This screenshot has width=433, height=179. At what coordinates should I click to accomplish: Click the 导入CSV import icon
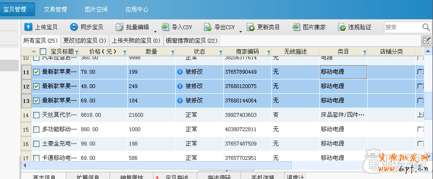pos(165,27)
